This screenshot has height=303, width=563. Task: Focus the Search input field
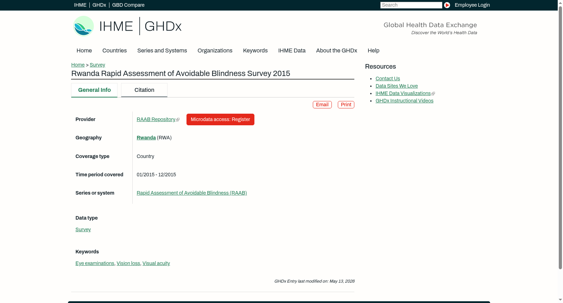[411, 5]
